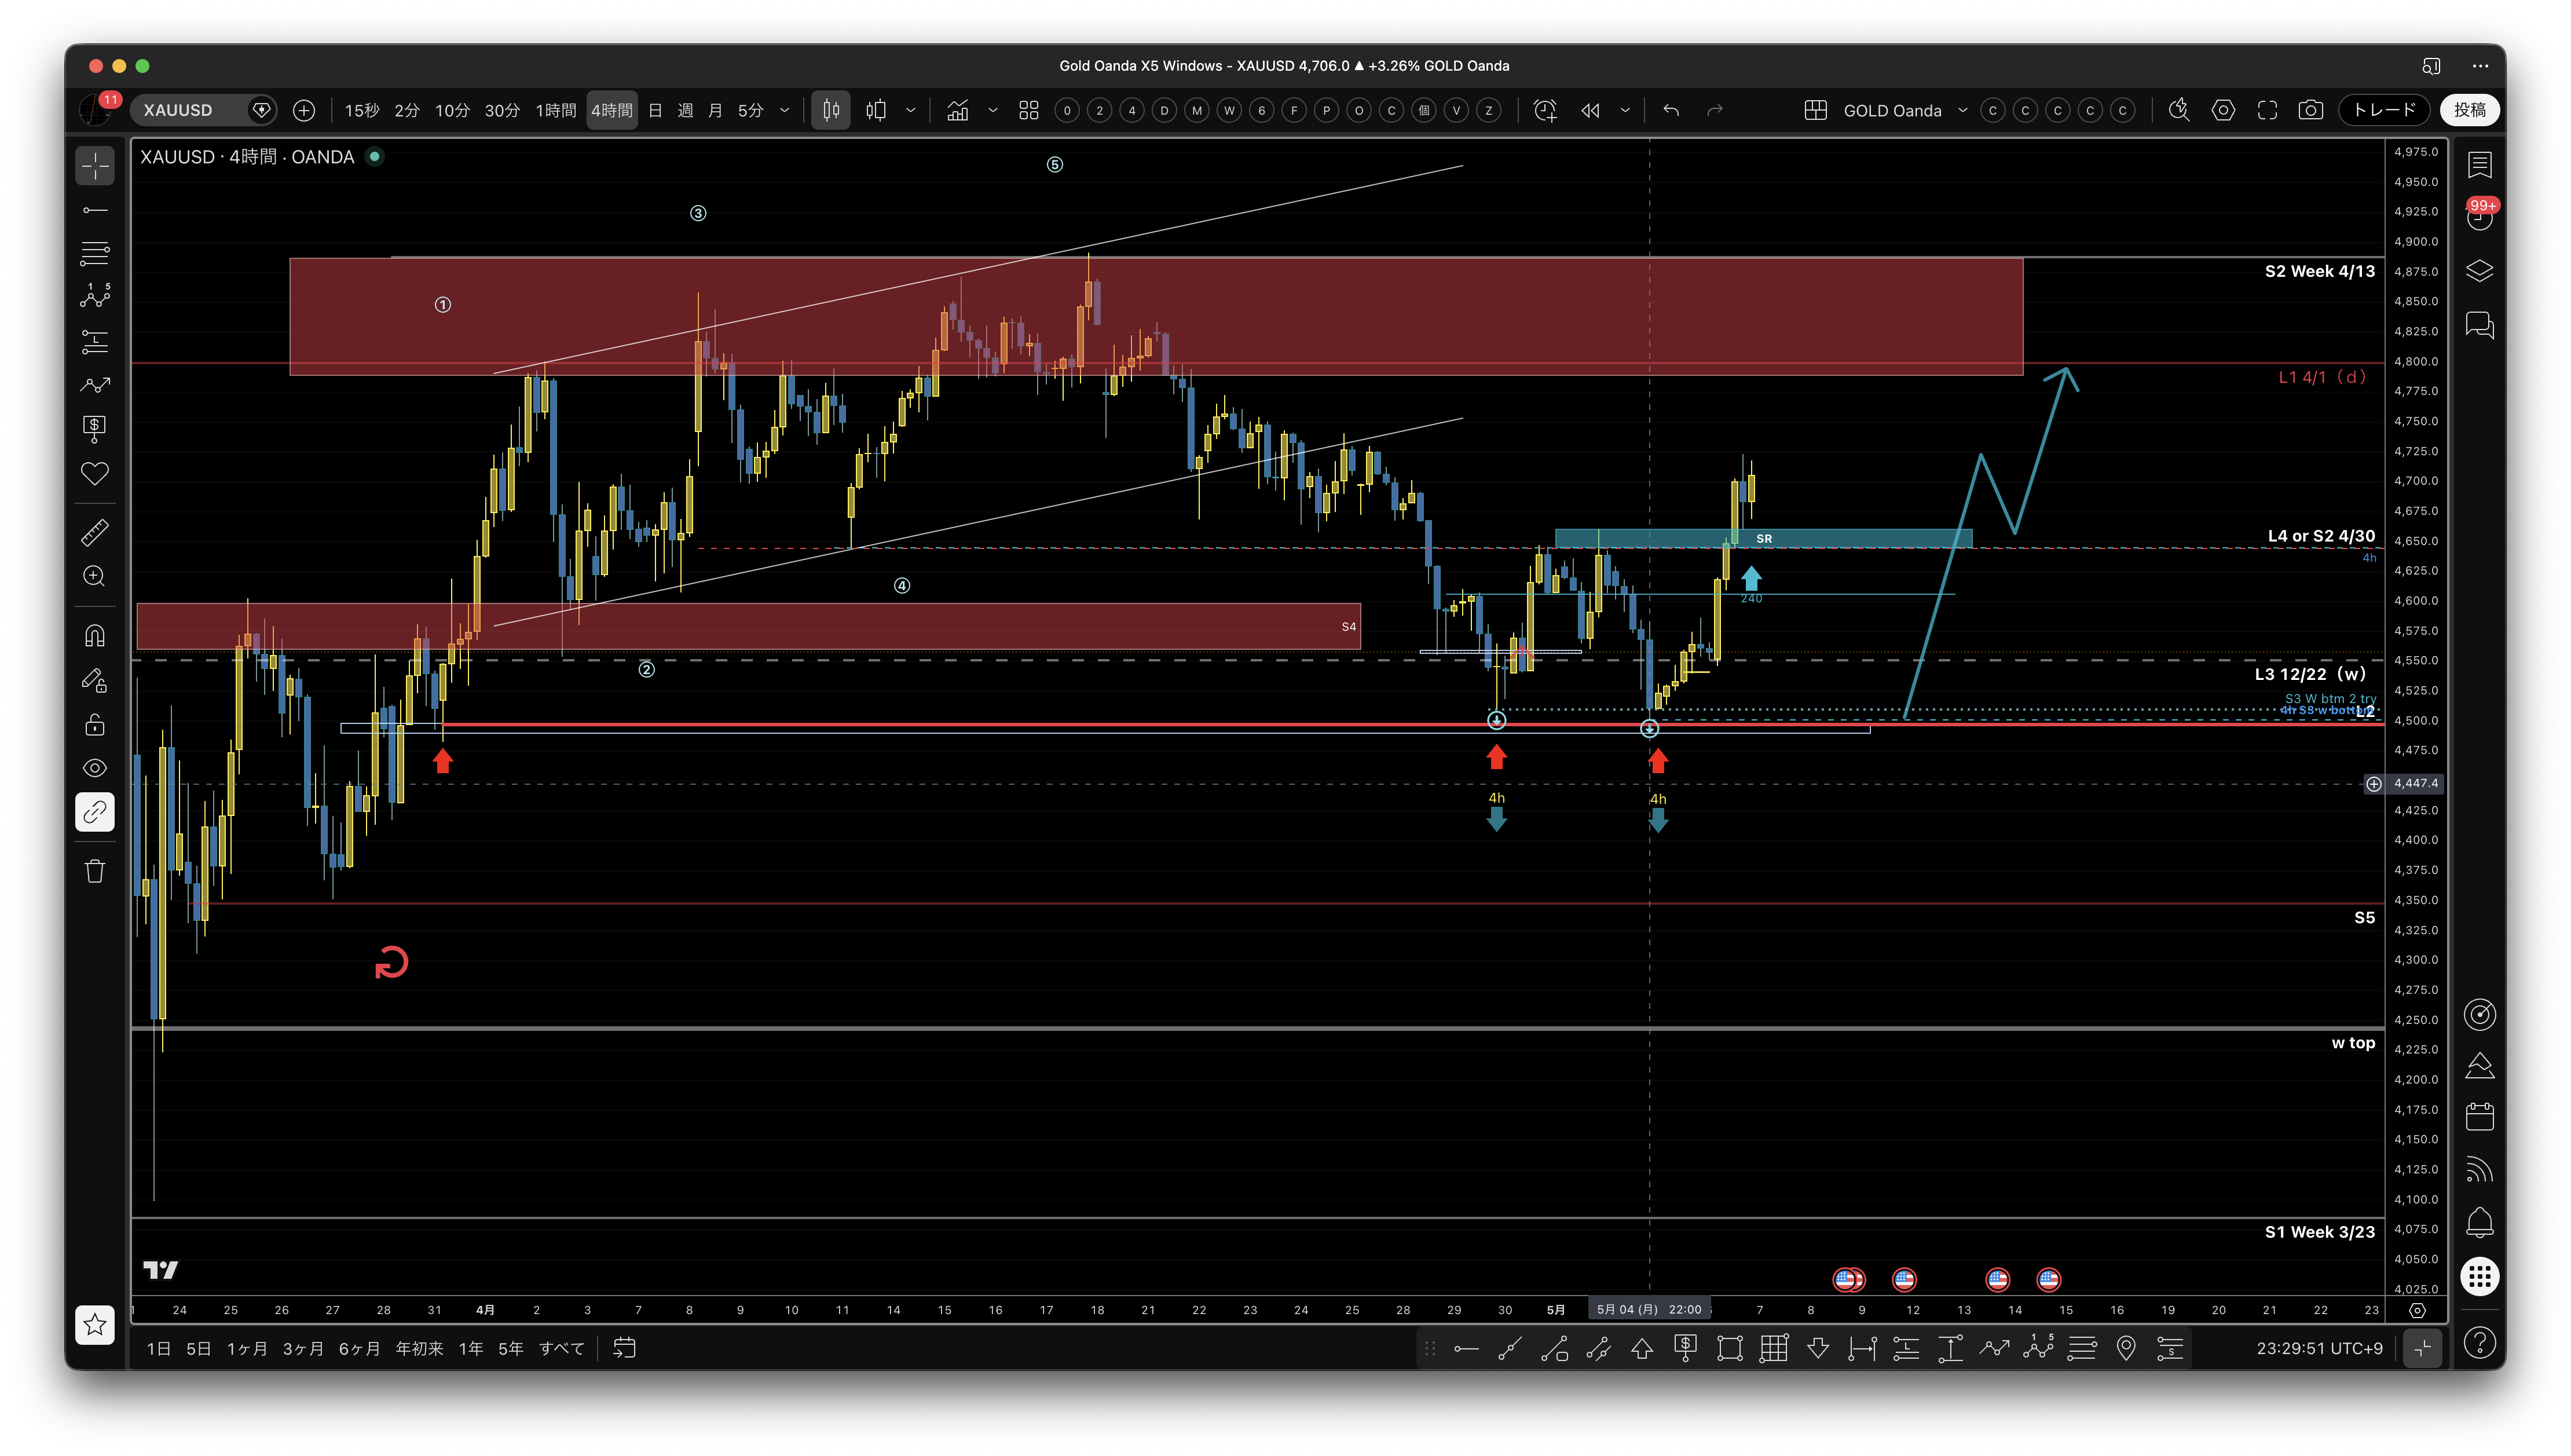The height and width of the screenshot is (1456, 2571).
Task: Toggle stay in drawing mode pencil-lock
Action: [x=95, y=680]
